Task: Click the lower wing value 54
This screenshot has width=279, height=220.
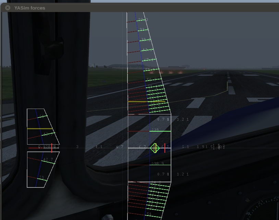Action: [x=149, y=214]
